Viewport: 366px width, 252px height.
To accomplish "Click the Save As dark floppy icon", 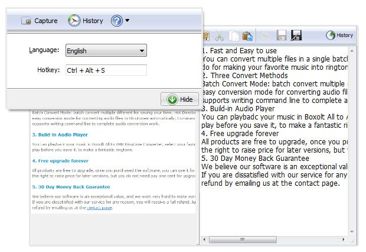I will [x=297, y=35].
